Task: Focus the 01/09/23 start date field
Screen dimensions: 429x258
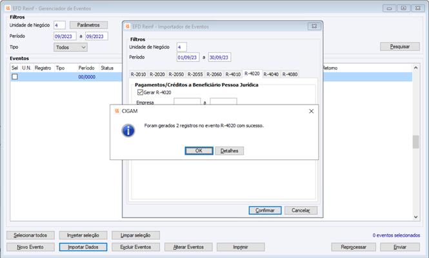Action: click(188, 57)
